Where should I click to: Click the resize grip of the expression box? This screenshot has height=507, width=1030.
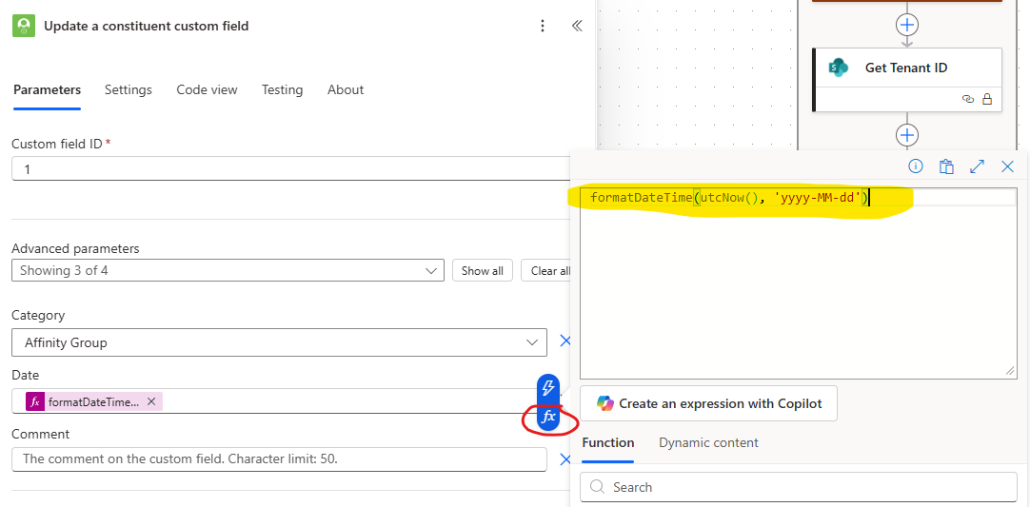pyautogui.click(x=1010, y=372)
